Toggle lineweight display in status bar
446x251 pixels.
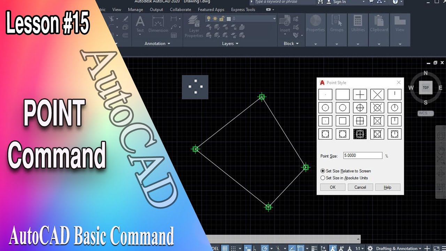(x=314, y=248)
